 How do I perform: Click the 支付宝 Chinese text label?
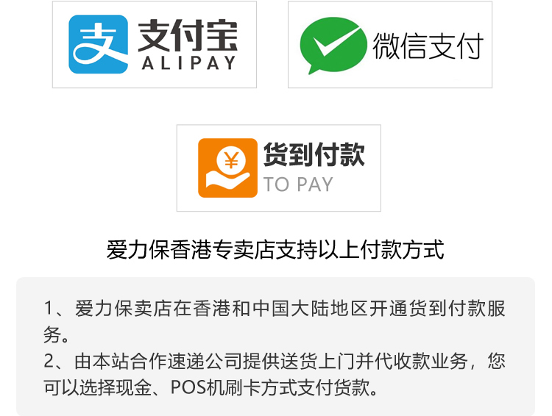(188, 35)
